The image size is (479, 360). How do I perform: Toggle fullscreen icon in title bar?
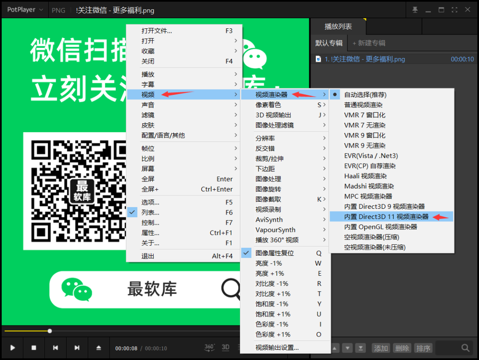coord(454,10)
